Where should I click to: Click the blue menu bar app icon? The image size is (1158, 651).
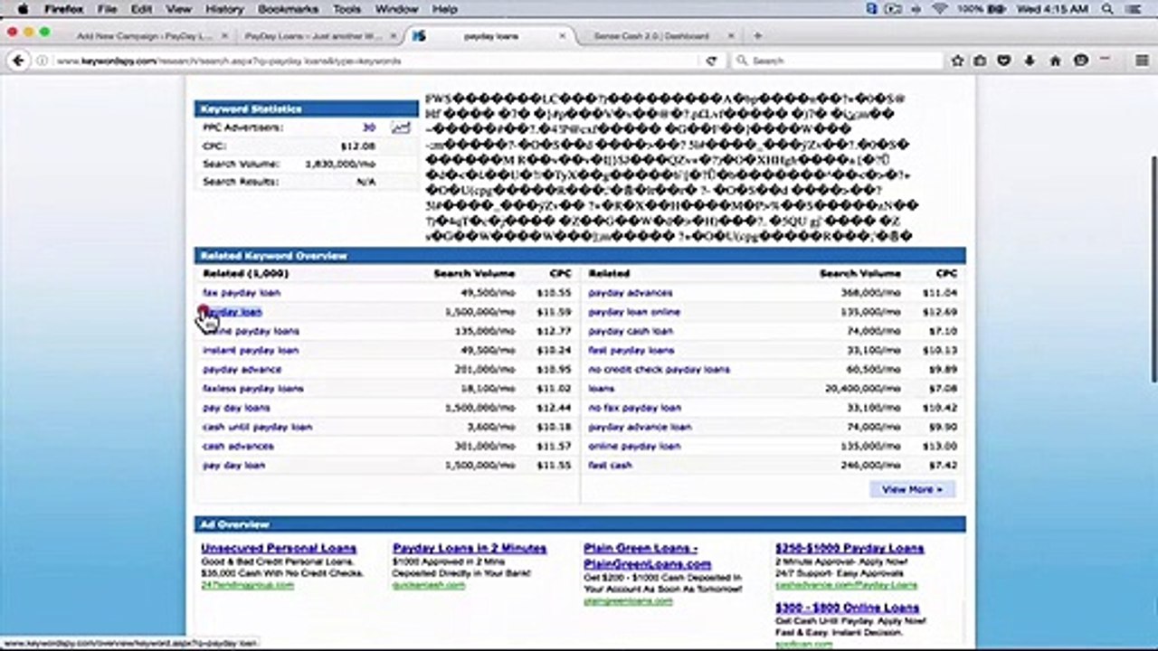(872, 9)
